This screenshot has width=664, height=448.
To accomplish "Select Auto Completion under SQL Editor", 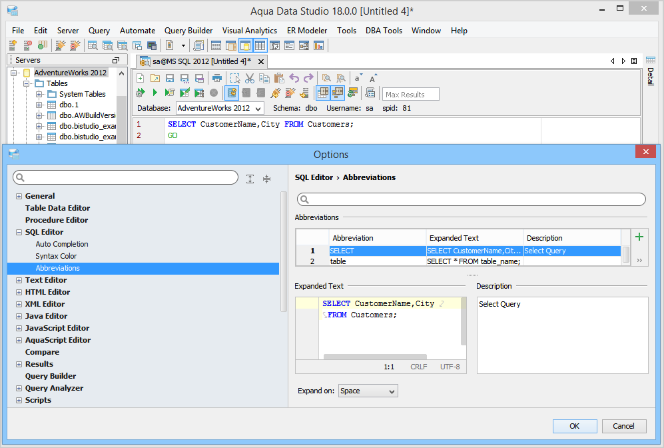I will (62, 244).
